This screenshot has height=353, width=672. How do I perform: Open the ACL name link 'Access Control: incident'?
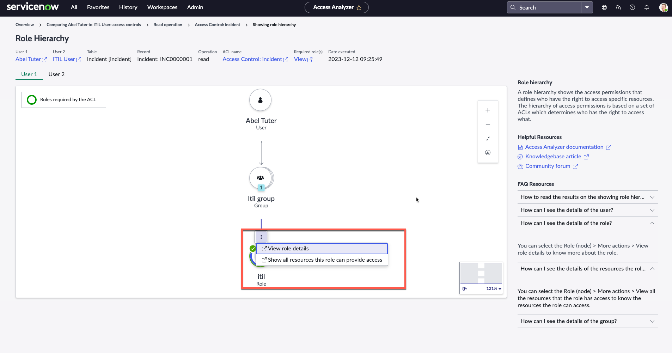pyautogui.click(x=255, y=59)
